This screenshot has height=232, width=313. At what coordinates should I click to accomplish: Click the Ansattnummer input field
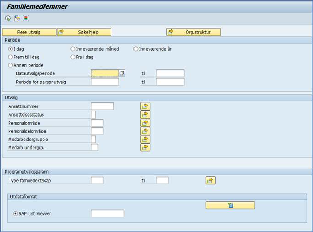[x=102, y=106]
